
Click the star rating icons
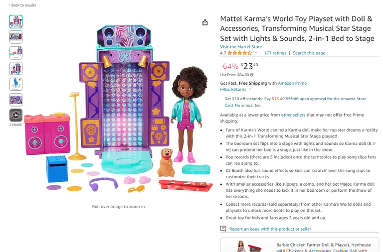click(x=239, y=53)
